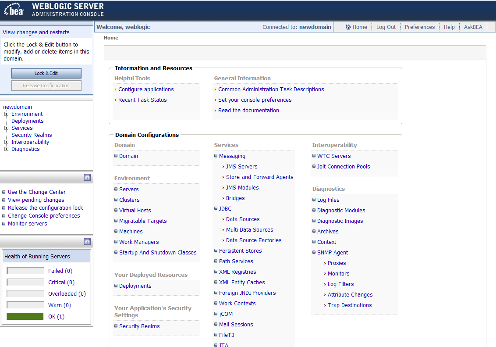Viewport: 496px width, 347px height.
Task: Click bullet icon next to Messaging
Action: point(216,156)
